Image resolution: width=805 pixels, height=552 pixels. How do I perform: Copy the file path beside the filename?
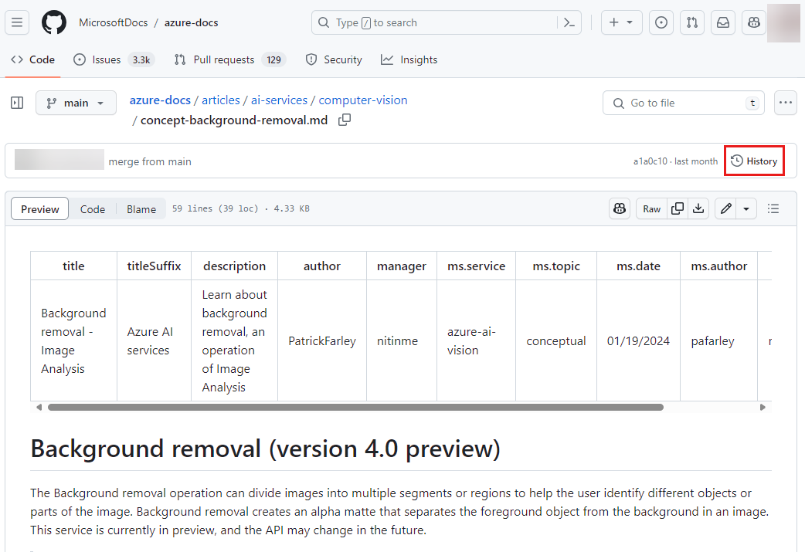[x=345, y=120]
